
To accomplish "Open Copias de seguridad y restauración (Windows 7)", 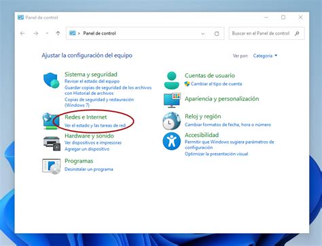I will coord(99,102).
